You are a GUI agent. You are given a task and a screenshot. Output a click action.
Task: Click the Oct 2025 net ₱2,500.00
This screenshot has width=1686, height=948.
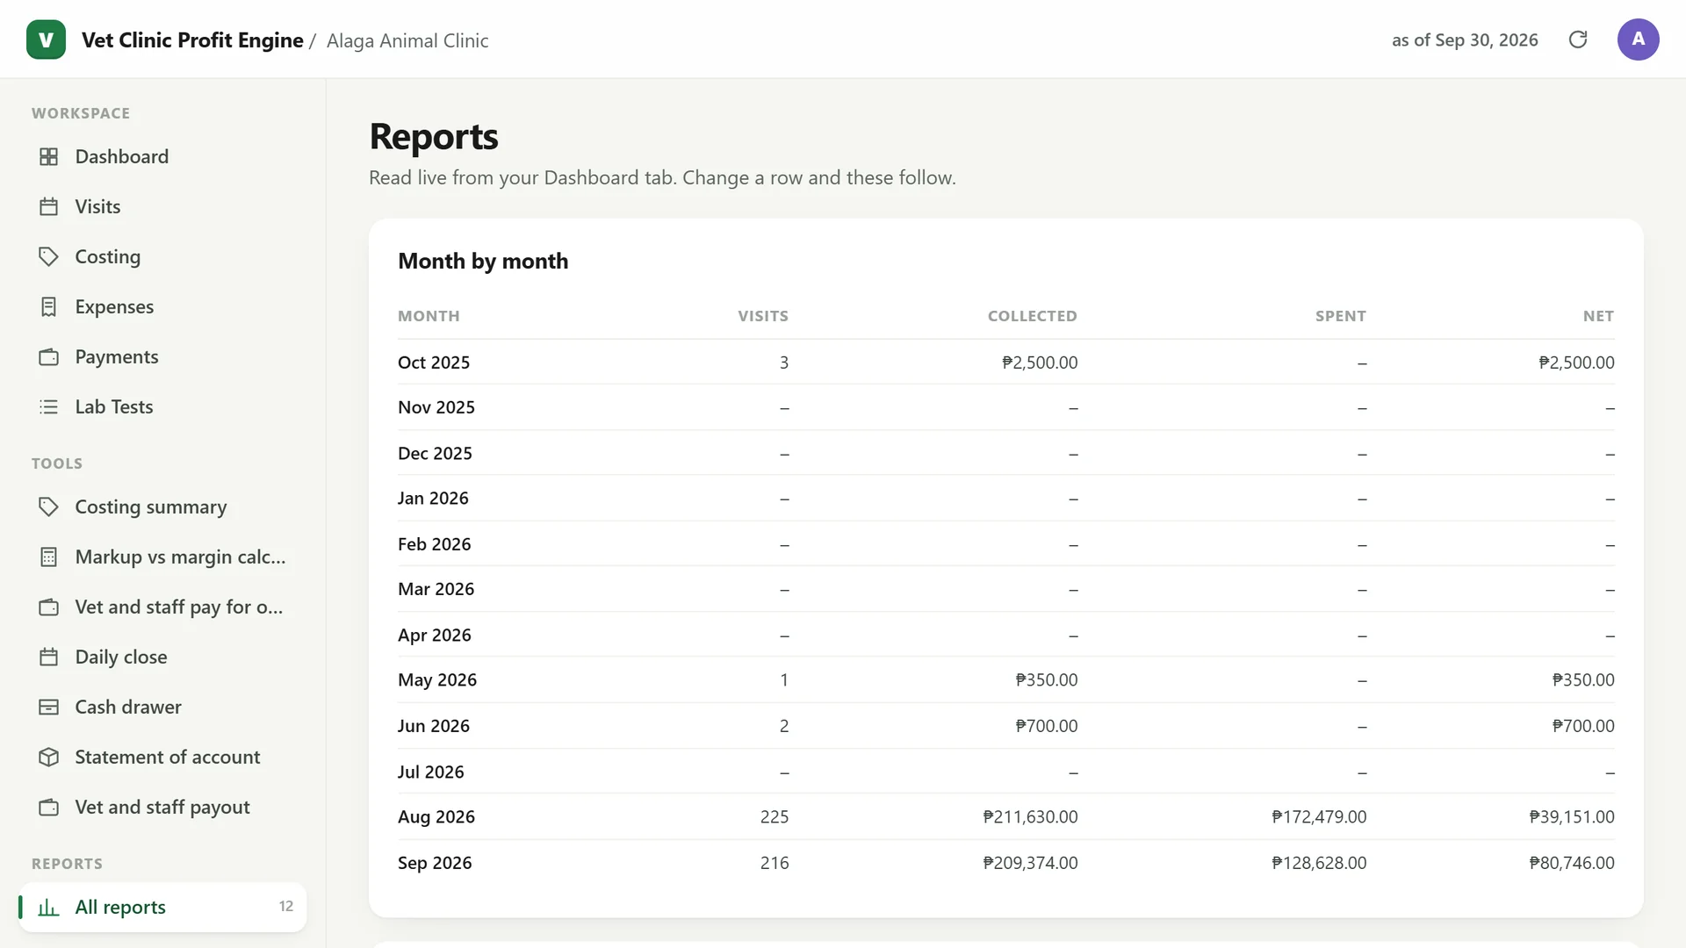(1576, 363)
